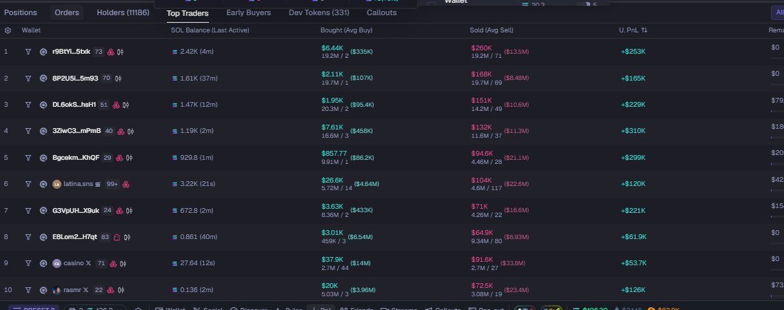Filter by wallet Bgcekm...KhQF funnel icon
Screen dimensions: 784x310
(x=28, y=157)
